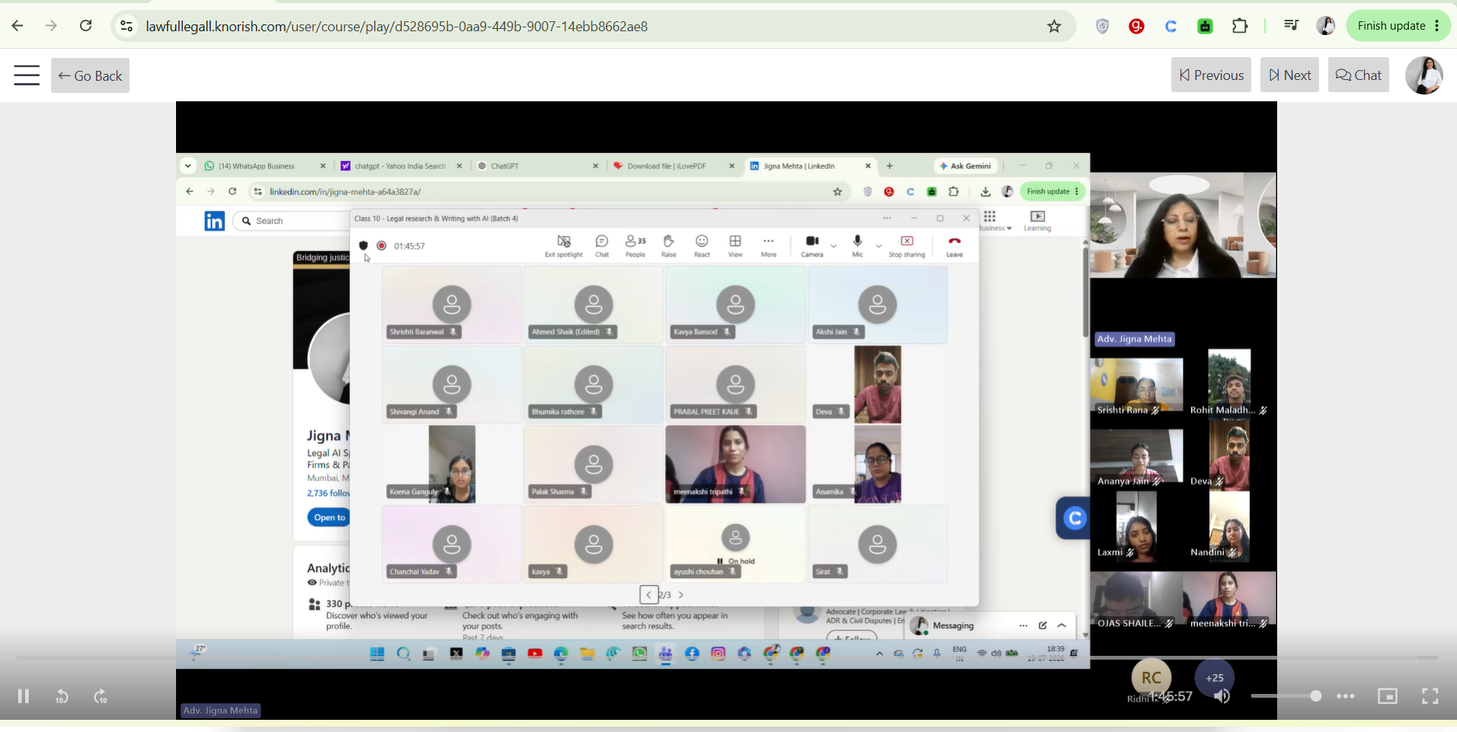This screenshot has height=732, width=1457.
Task: Open the hamburger sidebar menu
Action: [x=27, y=75]
